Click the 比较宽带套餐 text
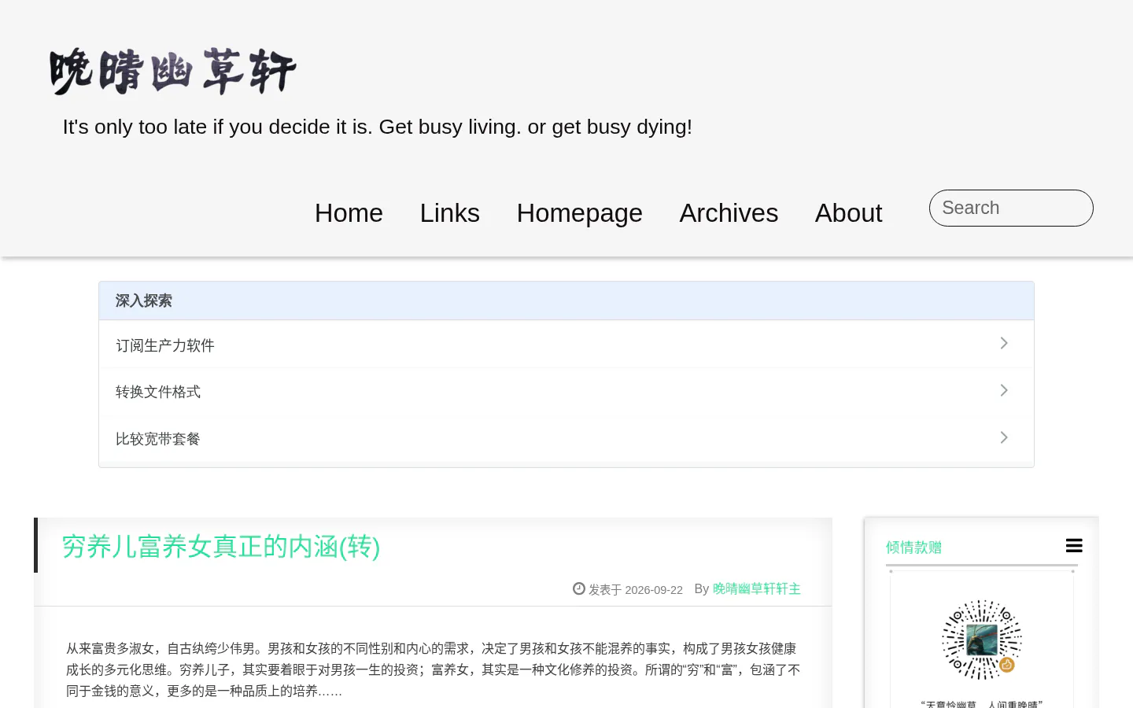 158,439
